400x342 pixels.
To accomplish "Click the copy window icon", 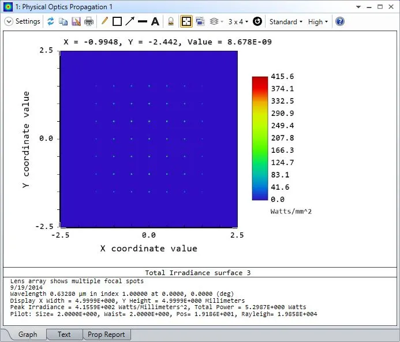I will tap(63, 21).
